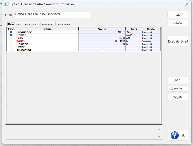Click the scroll down arrow in description box
Image resolution: width=193 pixels, height=146 pixels.
point(159,137)
